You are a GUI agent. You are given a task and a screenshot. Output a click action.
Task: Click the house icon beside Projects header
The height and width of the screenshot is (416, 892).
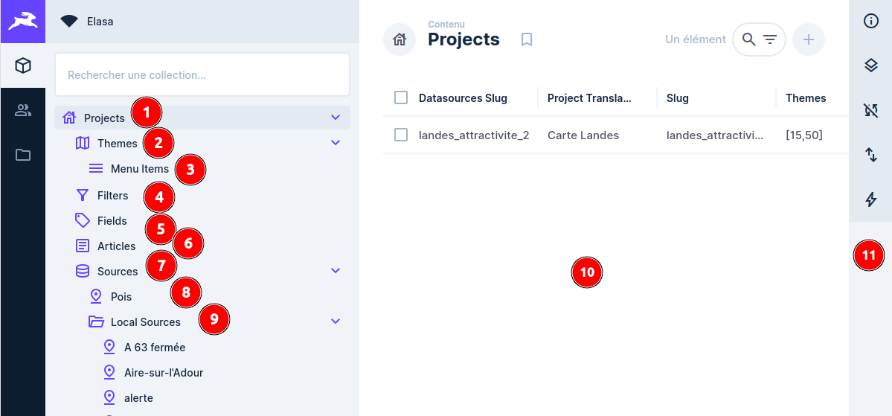tap(400, 39)
